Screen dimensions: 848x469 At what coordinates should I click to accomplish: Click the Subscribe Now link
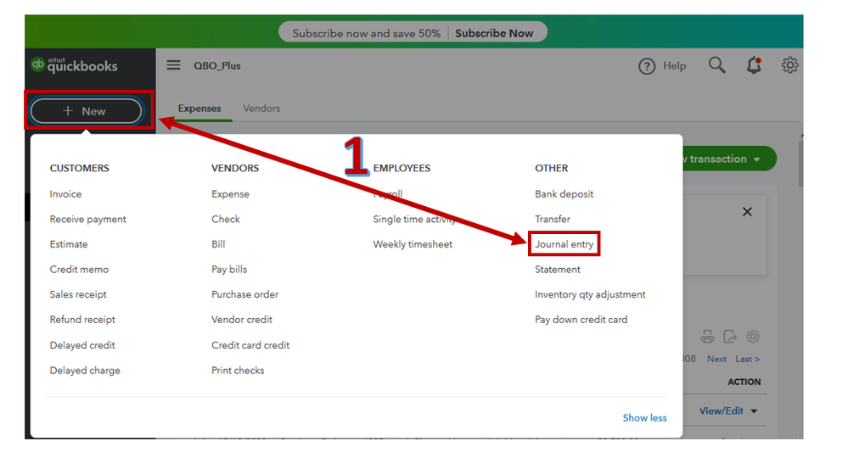coord(494,33)
